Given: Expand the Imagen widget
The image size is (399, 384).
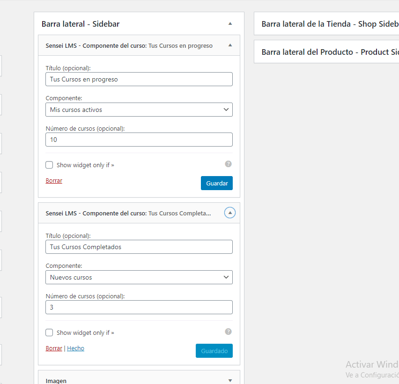Looking at the screenshot, I should click(230, 381).
